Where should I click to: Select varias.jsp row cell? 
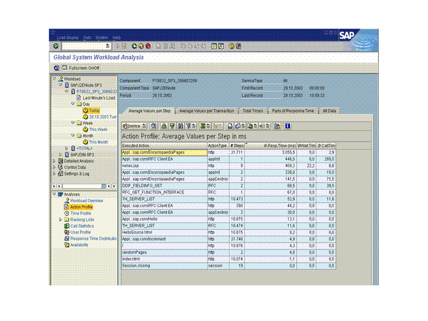click(164, 165)
